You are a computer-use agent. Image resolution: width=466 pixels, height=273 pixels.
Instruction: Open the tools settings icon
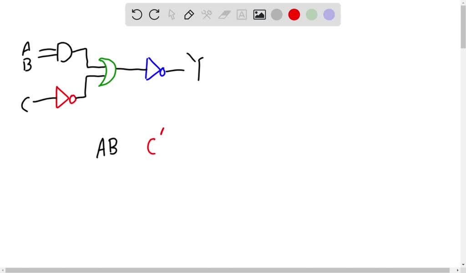(x=207, y=15)
